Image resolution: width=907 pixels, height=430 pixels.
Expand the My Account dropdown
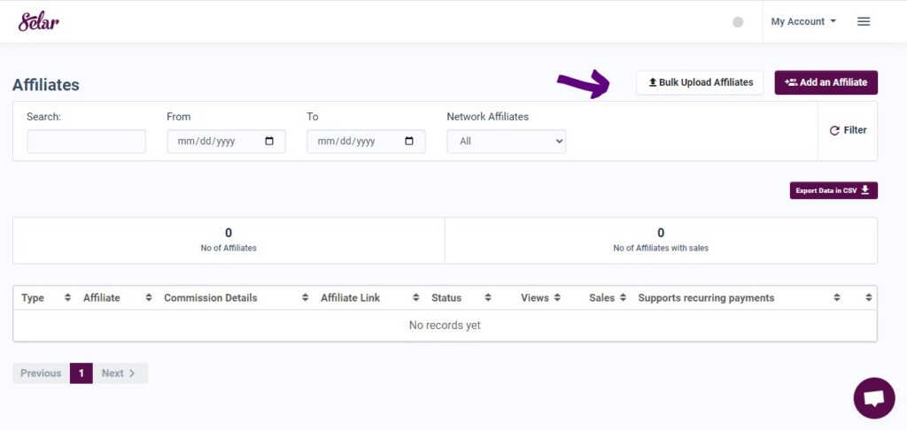tap(803, 21)
